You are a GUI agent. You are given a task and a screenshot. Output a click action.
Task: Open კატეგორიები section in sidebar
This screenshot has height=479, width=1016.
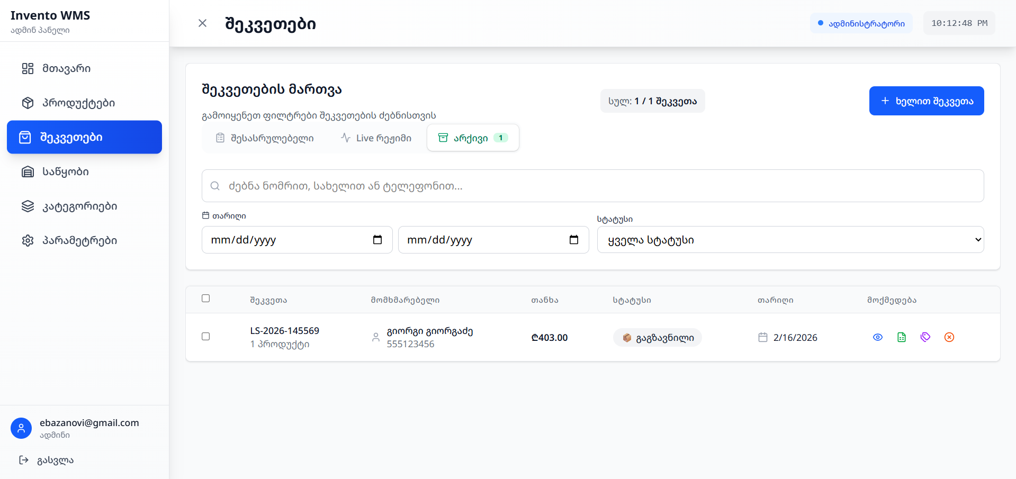(x=84, y=206)
